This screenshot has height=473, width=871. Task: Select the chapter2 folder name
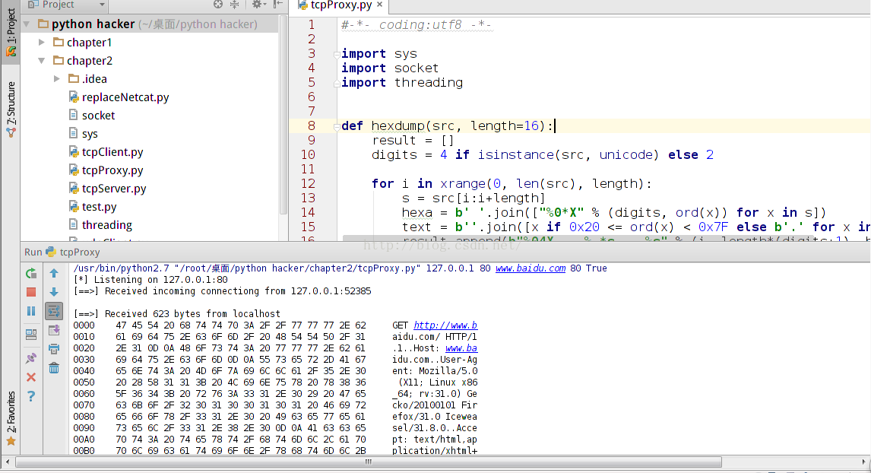90,61
